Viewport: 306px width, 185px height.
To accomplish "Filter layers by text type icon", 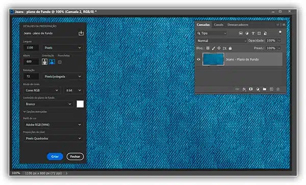I will [253, 33].
